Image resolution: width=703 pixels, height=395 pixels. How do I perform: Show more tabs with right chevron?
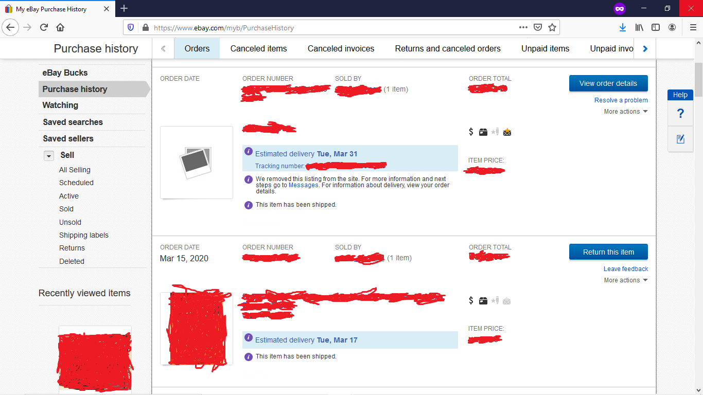(x=645, y=49)
